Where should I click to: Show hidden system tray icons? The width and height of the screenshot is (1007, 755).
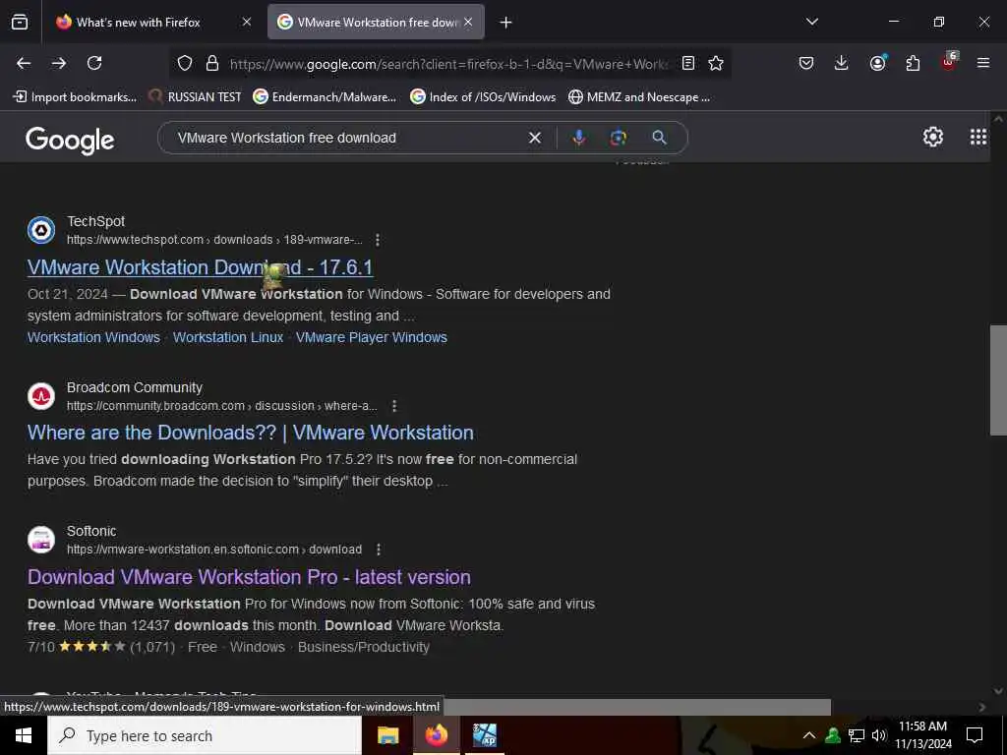[x=809, y=735]
